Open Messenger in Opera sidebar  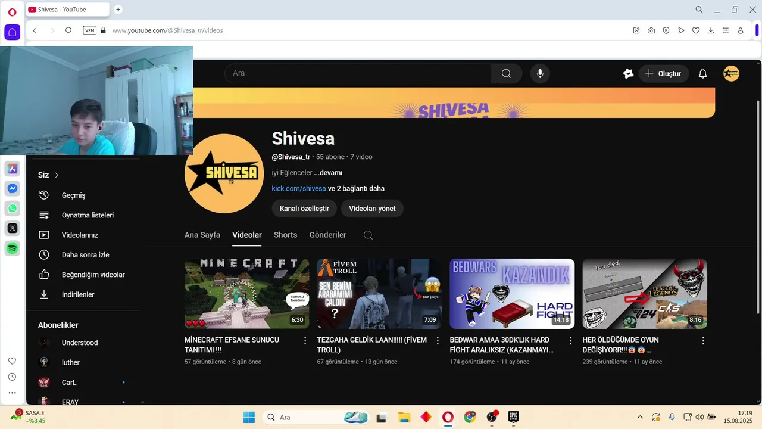[x=13, y=188]
